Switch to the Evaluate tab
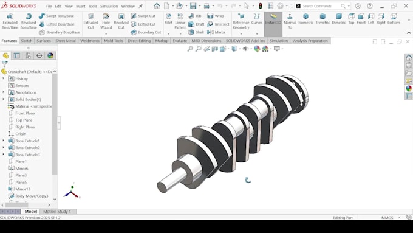Viewport: 413px width, 233px height. (x=180, y=41)
